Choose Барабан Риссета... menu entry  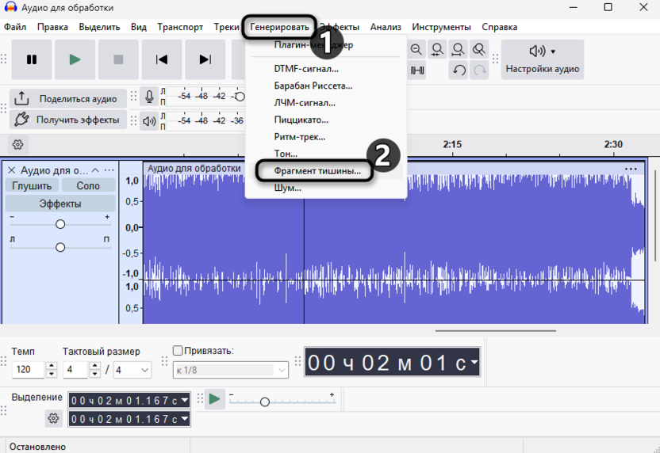click(x=326, y=86)
